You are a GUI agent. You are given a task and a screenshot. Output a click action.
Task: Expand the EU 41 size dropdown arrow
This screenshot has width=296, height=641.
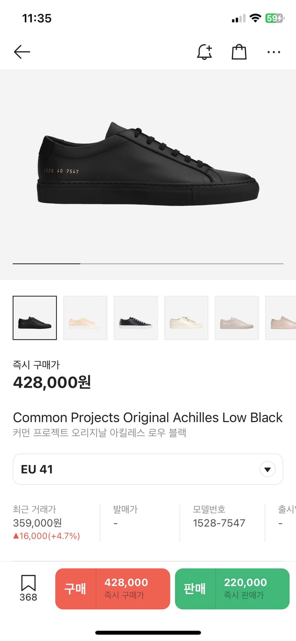coord(267,470)
